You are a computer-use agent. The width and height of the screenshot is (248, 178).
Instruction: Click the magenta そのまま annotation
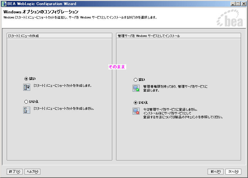[117, 67]
